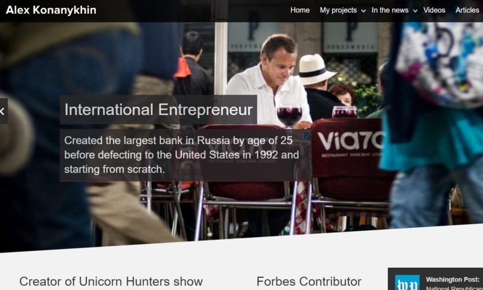Expand the My projects dropdown chevron
Image resolution: width=483 pixels, height=290 pixels.
coord(363,11)
